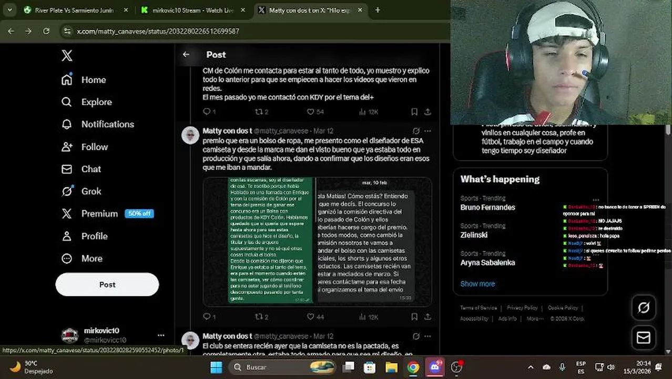
Task: Open Premium 50% off in sidebar
Action: [x=107, y=214]
